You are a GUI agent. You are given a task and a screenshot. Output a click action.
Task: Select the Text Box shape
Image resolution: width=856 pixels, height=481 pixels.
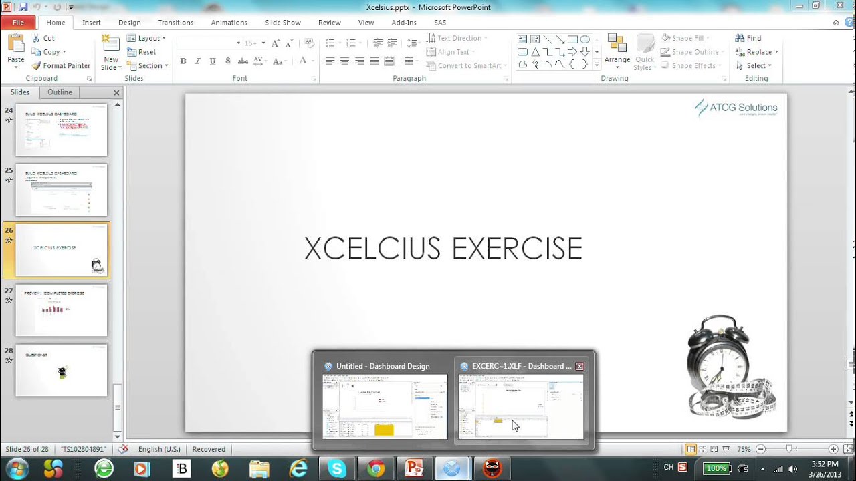pyautogui.click(x=522, y=39)
